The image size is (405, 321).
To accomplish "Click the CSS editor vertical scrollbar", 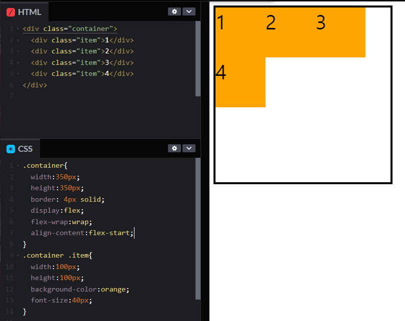I will coord(198,229).
